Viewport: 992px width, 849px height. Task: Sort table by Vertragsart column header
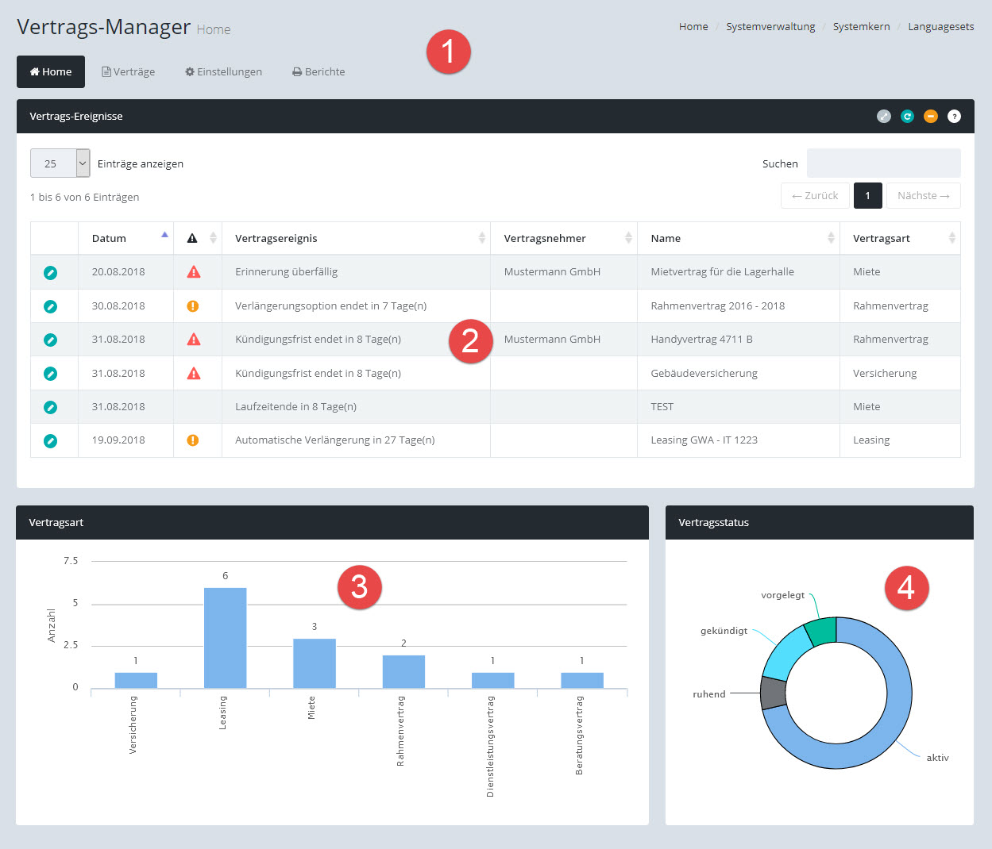882,239
